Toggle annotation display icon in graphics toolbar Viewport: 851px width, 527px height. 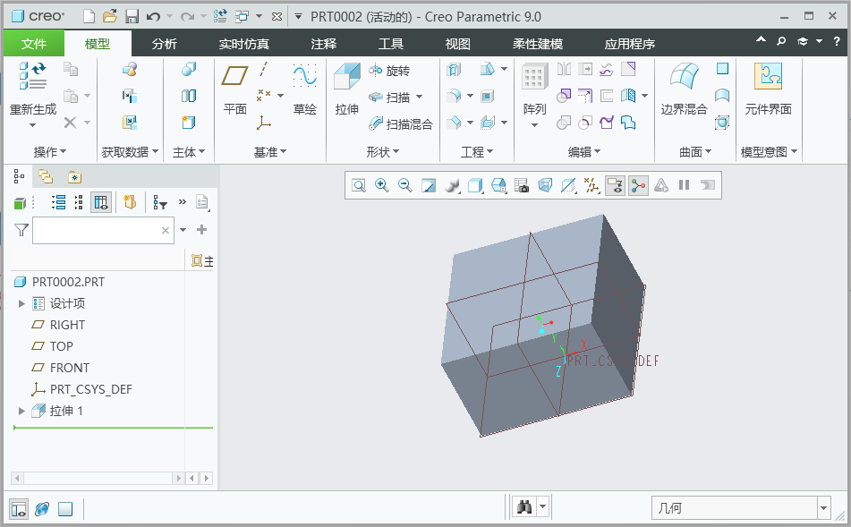pyautogui.click(x=615, y=185)
